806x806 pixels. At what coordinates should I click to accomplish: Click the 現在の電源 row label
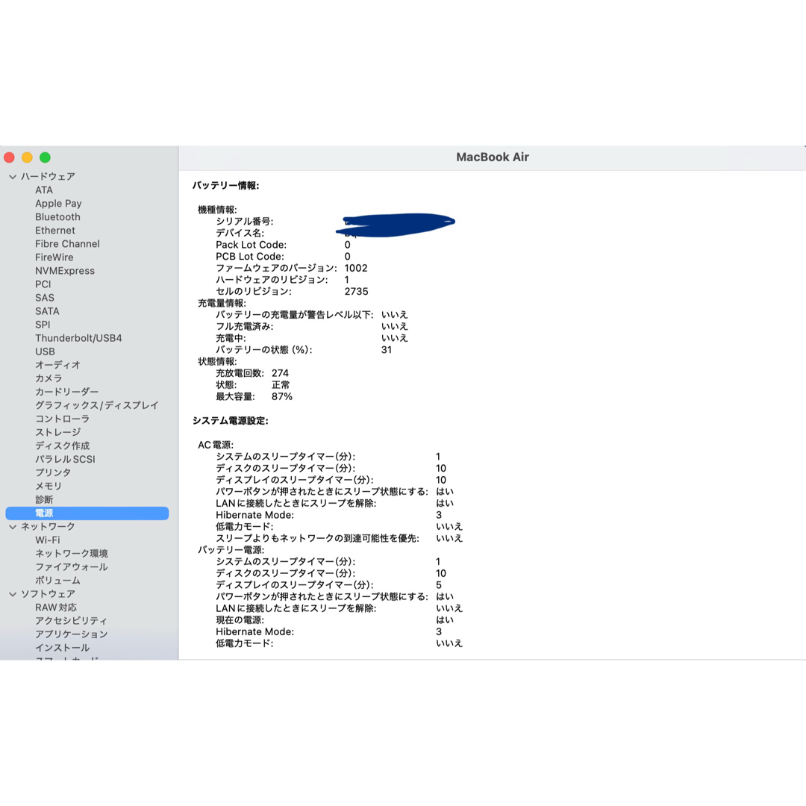click(x=240, y=620)
